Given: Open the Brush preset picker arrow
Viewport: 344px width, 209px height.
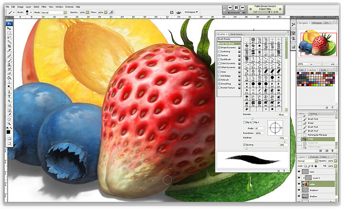Looking at the screenshot, I should (31, 12).
